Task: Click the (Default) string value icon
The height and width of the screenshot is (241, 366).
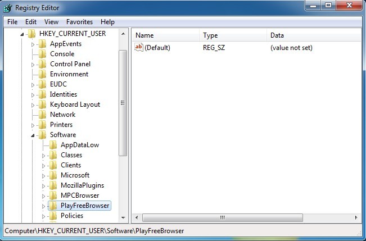Action: pos(139,47)
